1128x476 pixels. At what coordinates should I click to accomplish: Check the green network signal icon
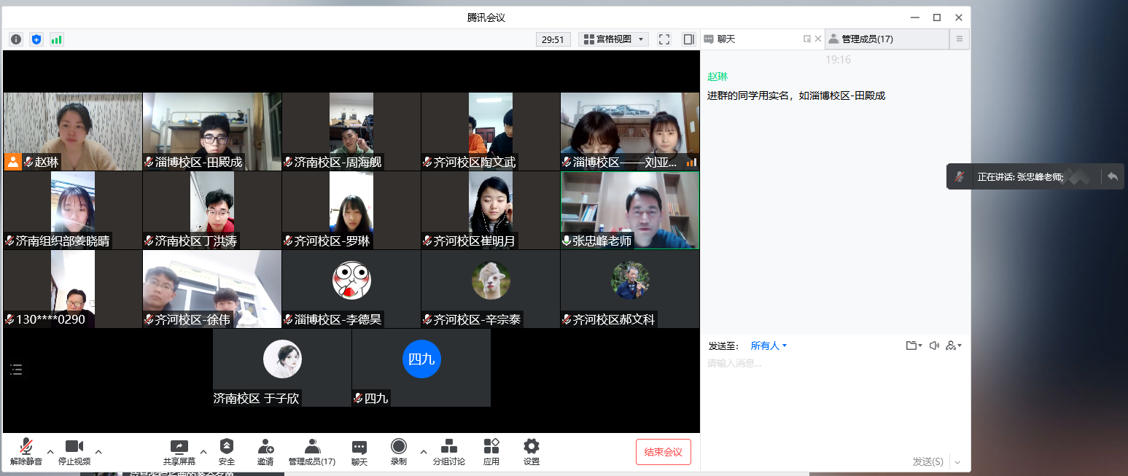pos(56,39)
